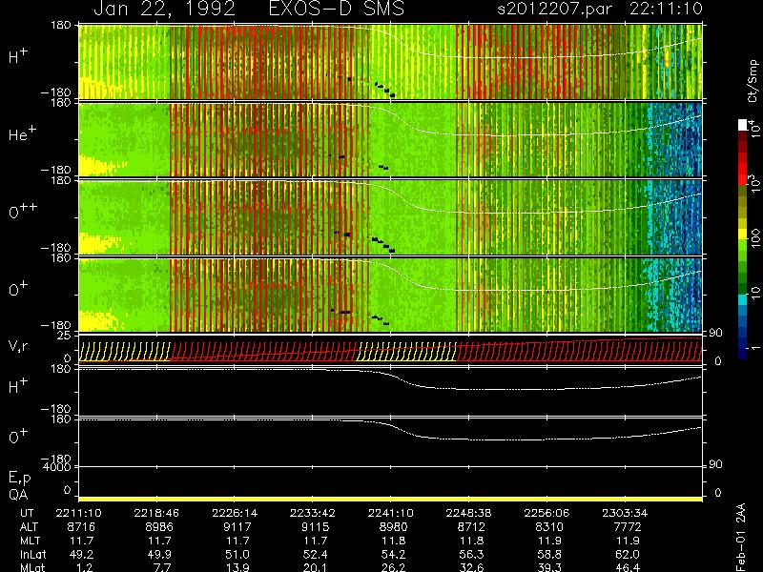Click the InLat value "51.0"

pyautogui.click(x=237, y=554)
